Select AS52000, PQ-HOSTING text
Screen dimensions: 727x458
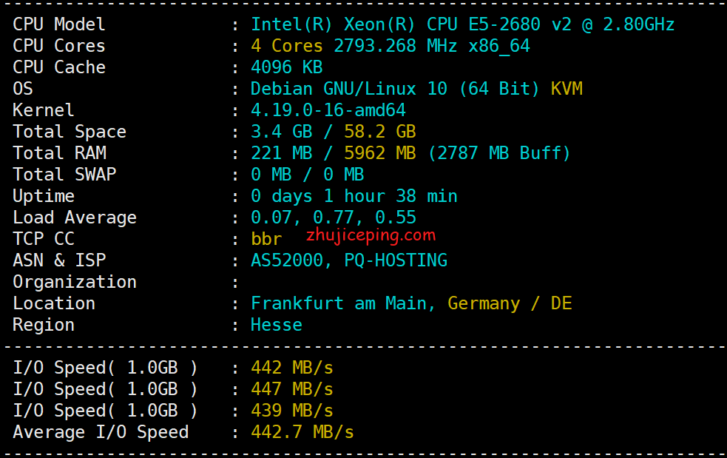coord(349,260)
